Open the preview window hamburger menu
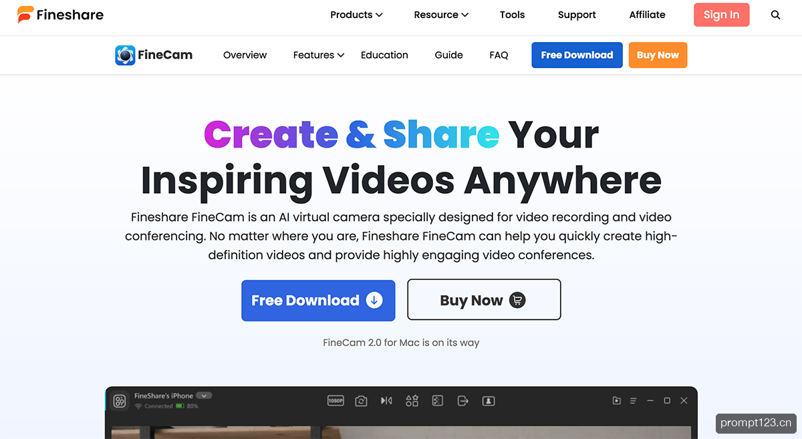This screenshot has height=439, width=802. 634,401
